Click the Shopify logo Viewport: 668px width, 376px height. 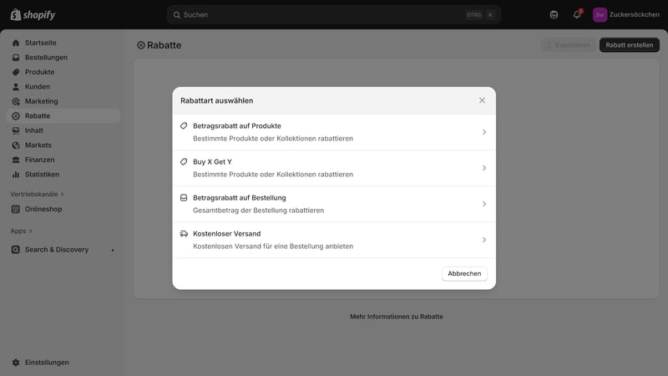point(33,14)
